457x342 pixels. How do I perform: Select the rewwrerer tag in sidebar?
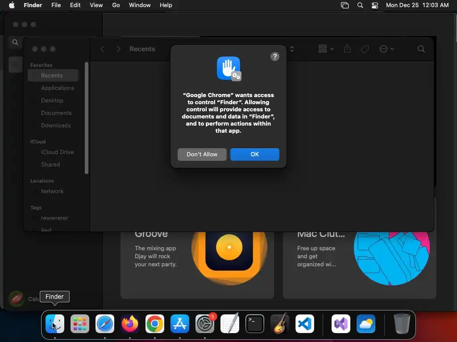click(x=54, y=218)
